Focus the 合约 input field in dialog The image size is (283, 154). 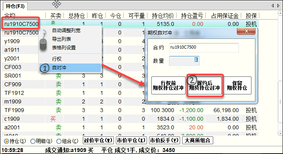click(x=204, y=47)
